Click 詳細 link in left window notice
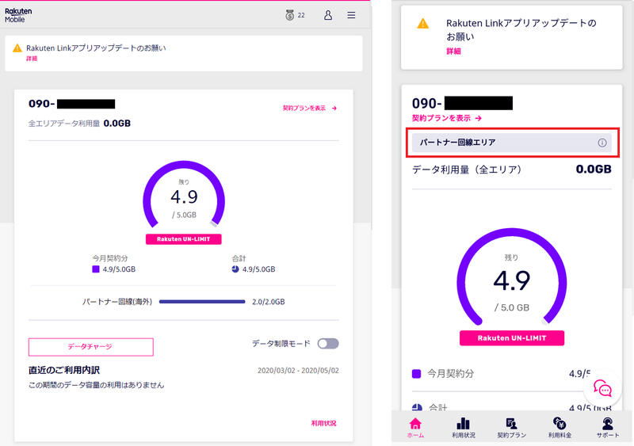The image size is (634, 446). [x=32, y=59]
